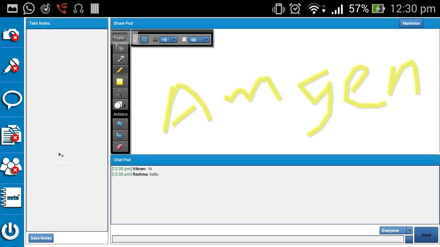Open the Everyone recipient dropdown
Viewport: 440px width, 247px height.
pos(396,231)
